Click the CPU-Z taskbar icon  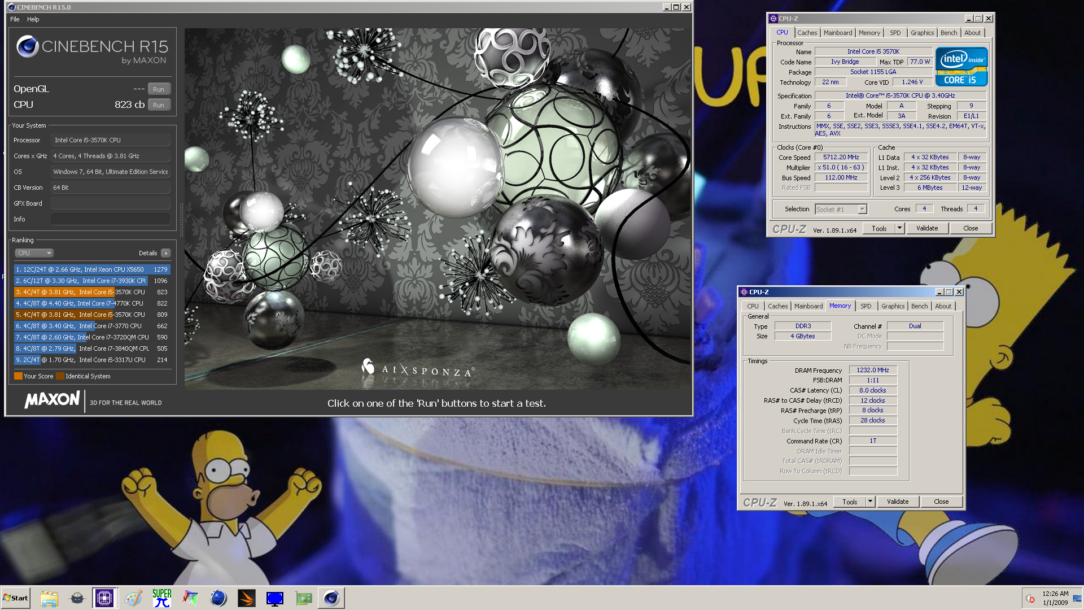point(104,598)
